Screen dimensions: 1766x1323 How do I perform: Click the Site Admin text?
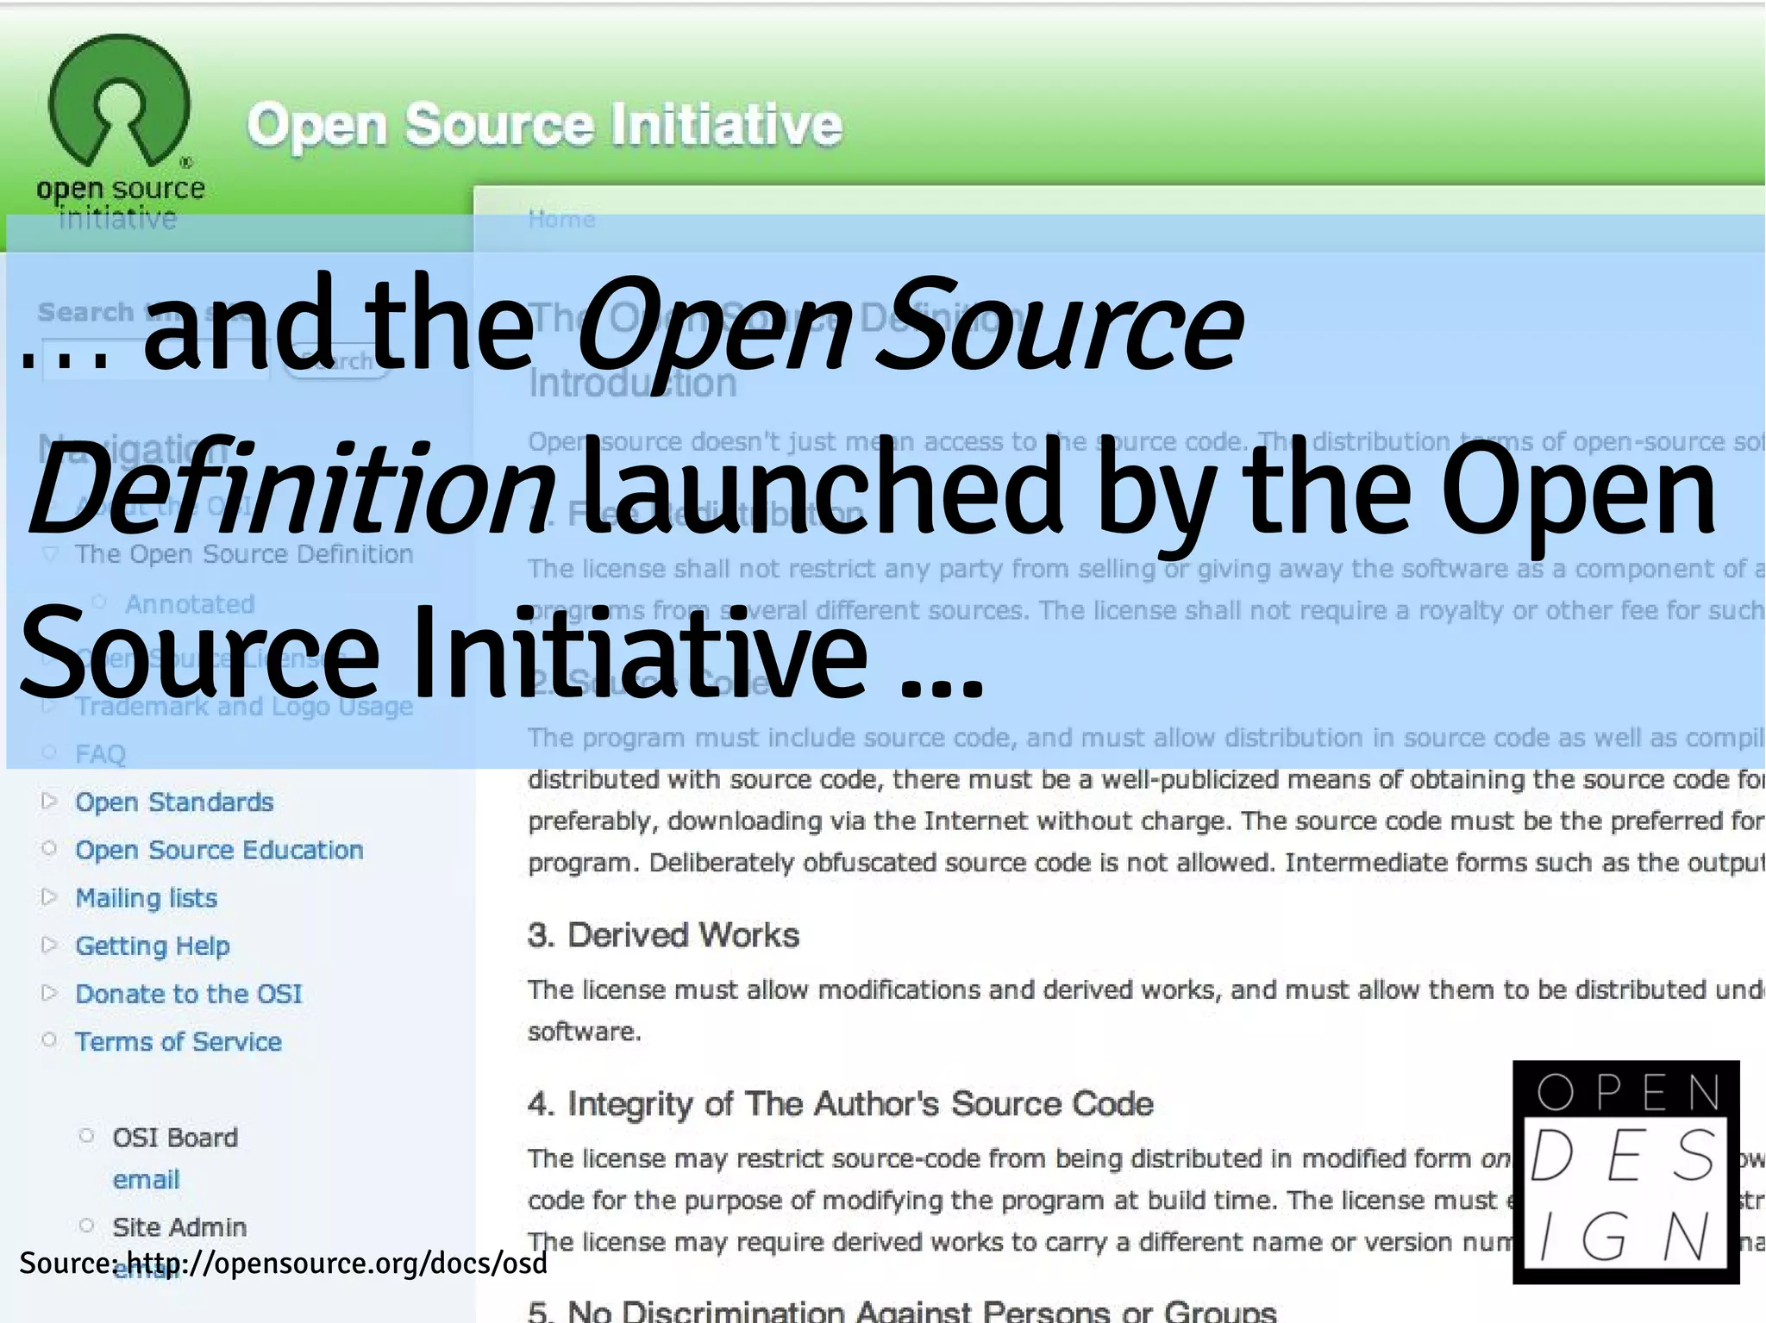point(179,1226)
